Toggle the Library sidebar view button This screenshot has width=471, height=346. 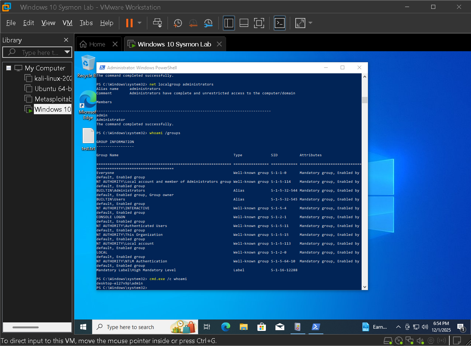pos(229,23)
